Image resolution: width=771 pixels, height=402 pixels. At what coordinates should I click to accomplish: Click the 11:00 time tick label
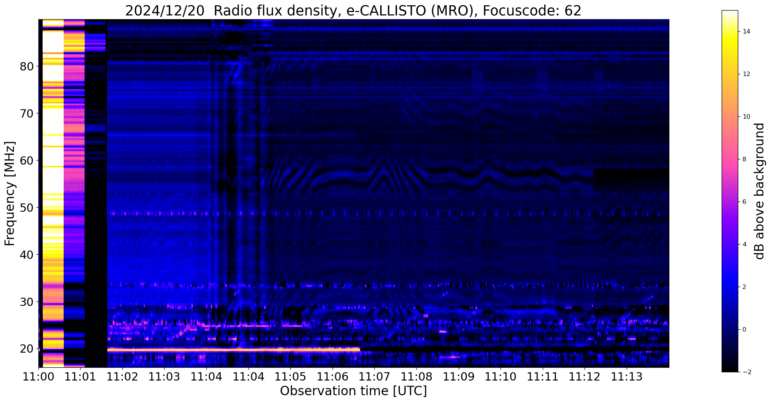(38, 376)
